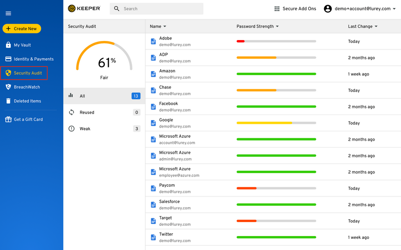Click the My Vault lock icon
The height and width of the screenshot is (250, 401).
pyautogui.click(x=8, y=45)
